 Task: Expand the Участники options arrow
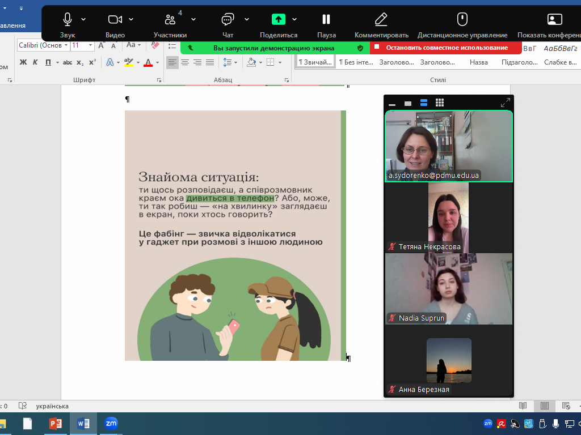tap(193, 19)
